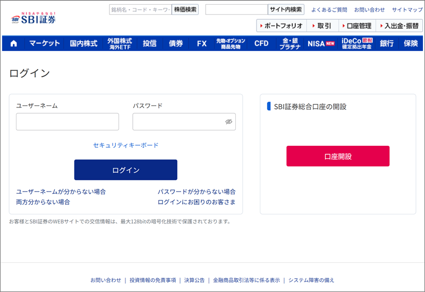Screen dimensions: 425x292
Task: Open the 投資情報の免責事項 footer link
Action: tap(152, 280)
